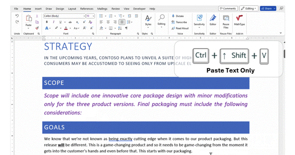295x155 pixels.
Task: Open the font name combo box
Action: 65,16
